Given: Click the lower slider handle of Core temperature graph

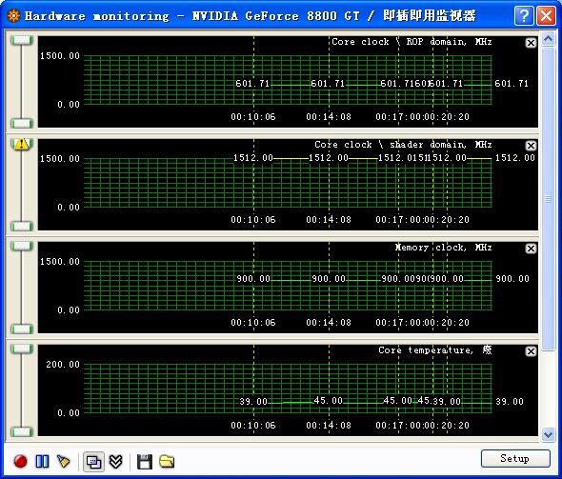Looking at the screenshot, I should (x=22, y=432).
